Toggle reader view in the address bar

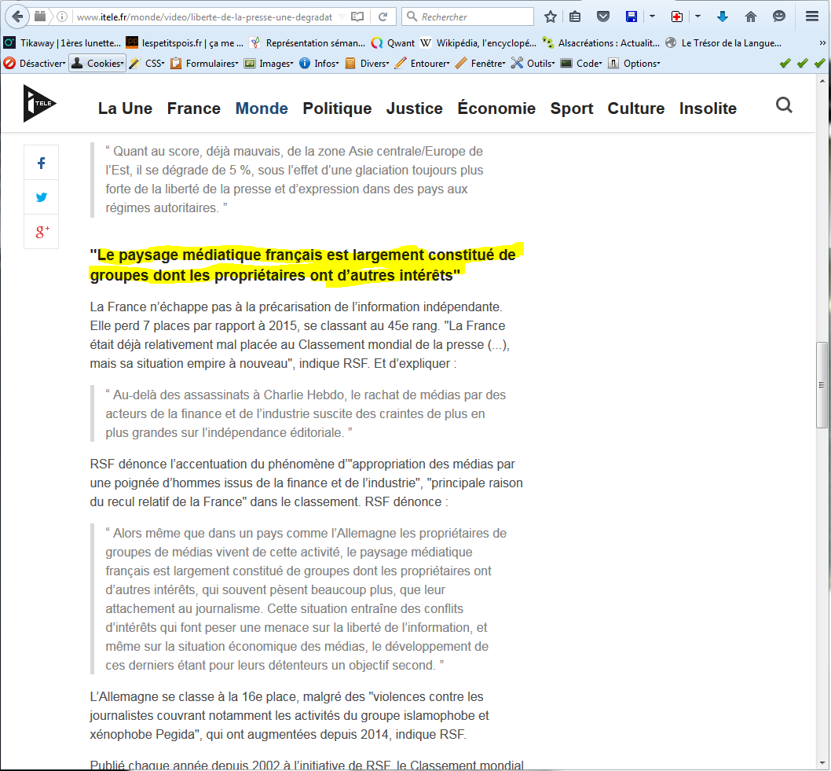(357, 17)
